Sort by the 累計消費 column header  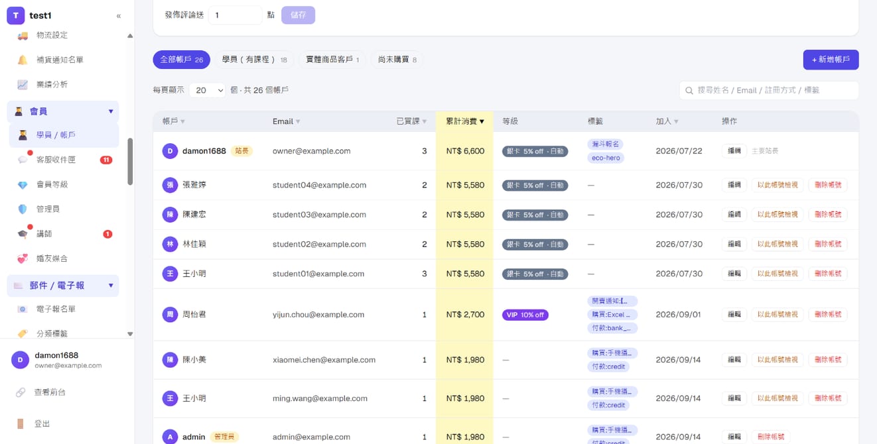tap(465, 121)
